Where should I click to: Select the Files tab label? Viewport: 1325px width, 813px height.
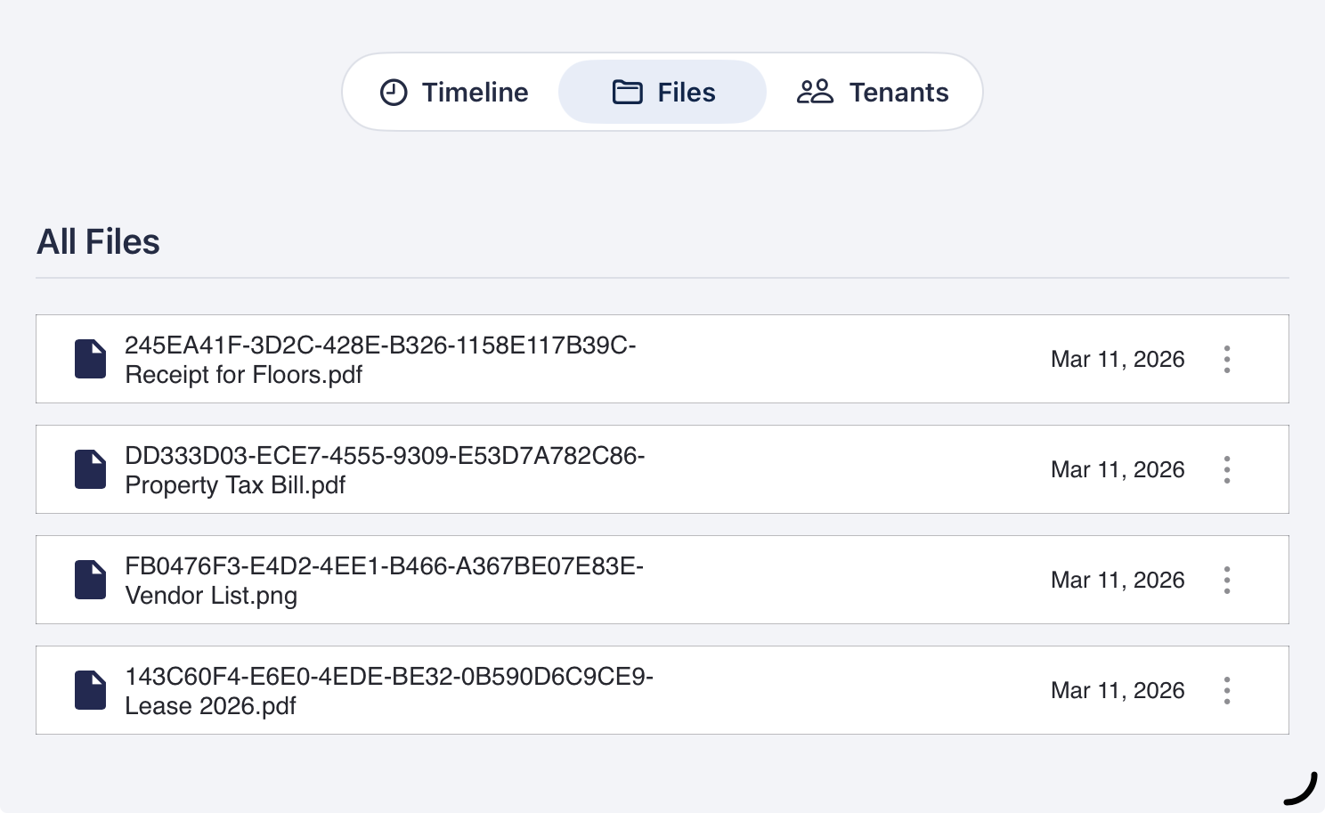pyautogui.click(x=687, y=93)
